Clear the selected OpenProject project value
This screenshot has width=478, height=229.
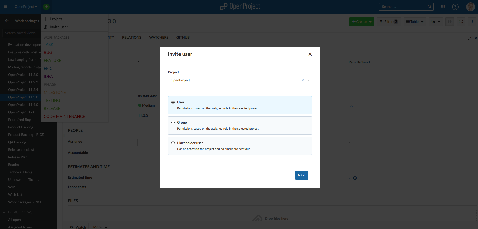point(303,80)
